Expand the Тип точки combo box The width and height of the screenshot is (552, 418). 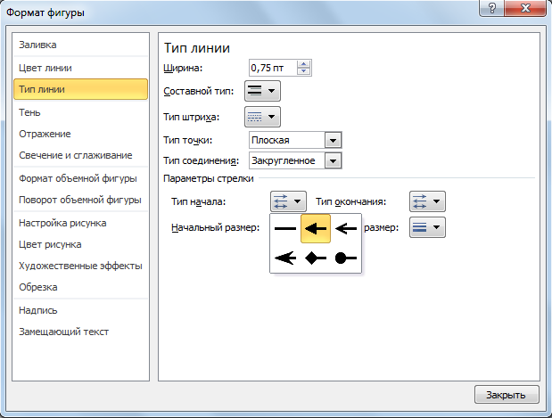[333, 141]
